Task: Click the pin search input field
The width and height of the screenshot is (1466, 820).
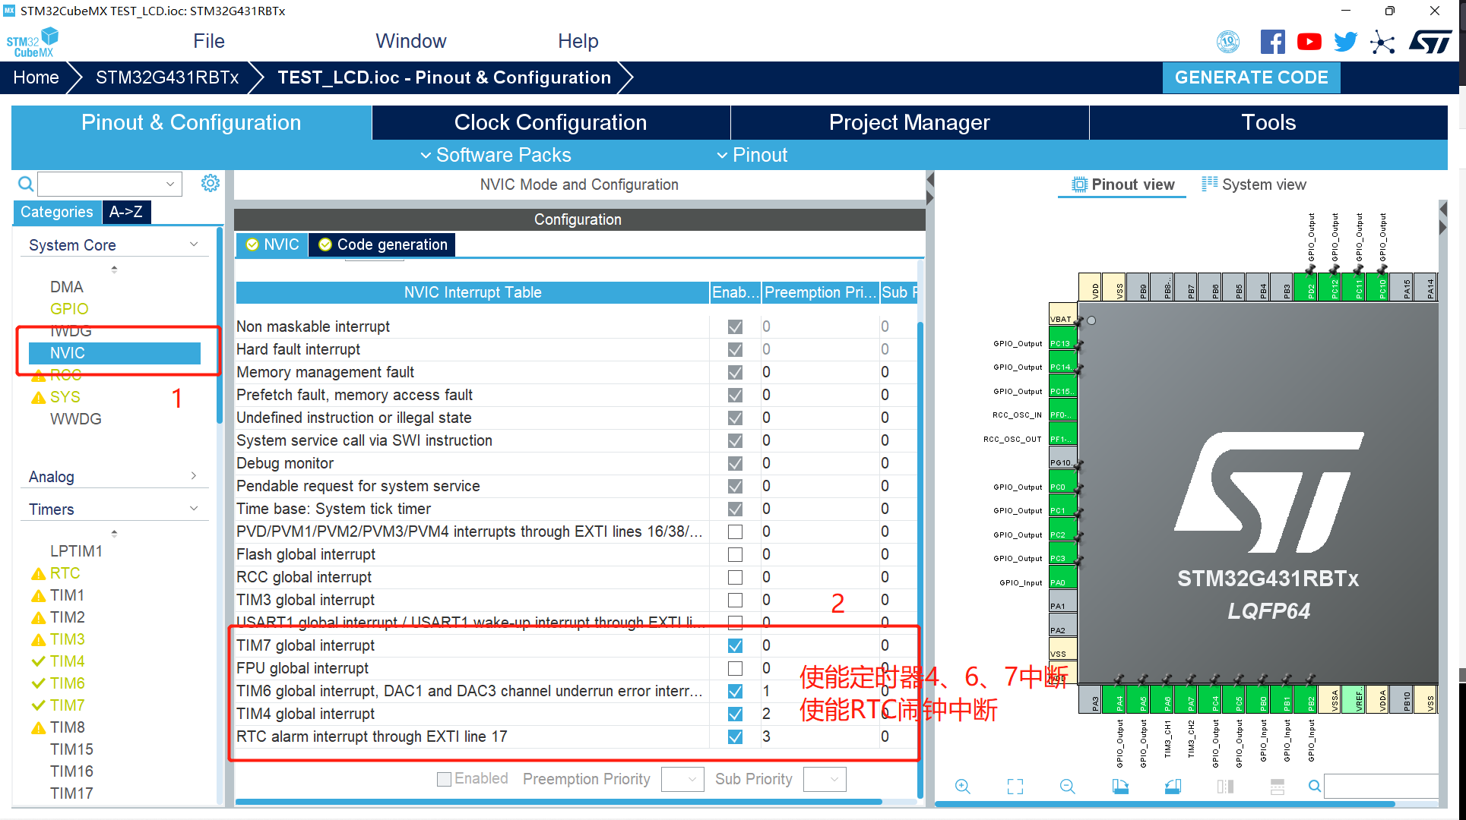Action: [1381, 787]
